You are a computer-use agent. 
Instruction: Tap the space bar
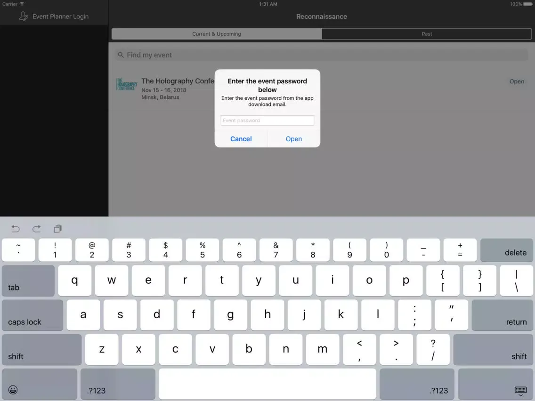point(267,384)
